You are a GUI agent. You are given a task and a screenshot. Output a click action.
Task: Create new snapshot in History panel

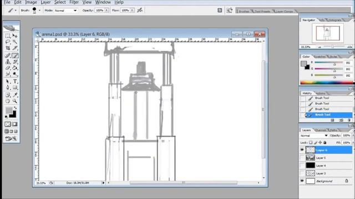(x=341, y=121)
